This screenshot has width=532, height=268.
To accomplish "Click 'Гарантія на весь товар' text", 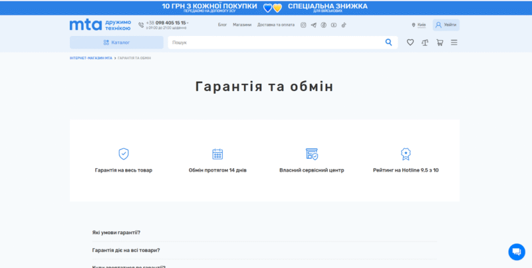I will pyautogui.click(x=124, y=170).
